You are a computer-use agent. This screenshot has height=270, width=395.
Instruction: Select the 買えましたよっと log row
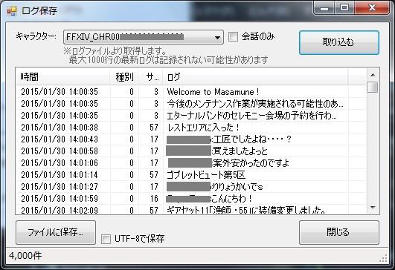191,151
